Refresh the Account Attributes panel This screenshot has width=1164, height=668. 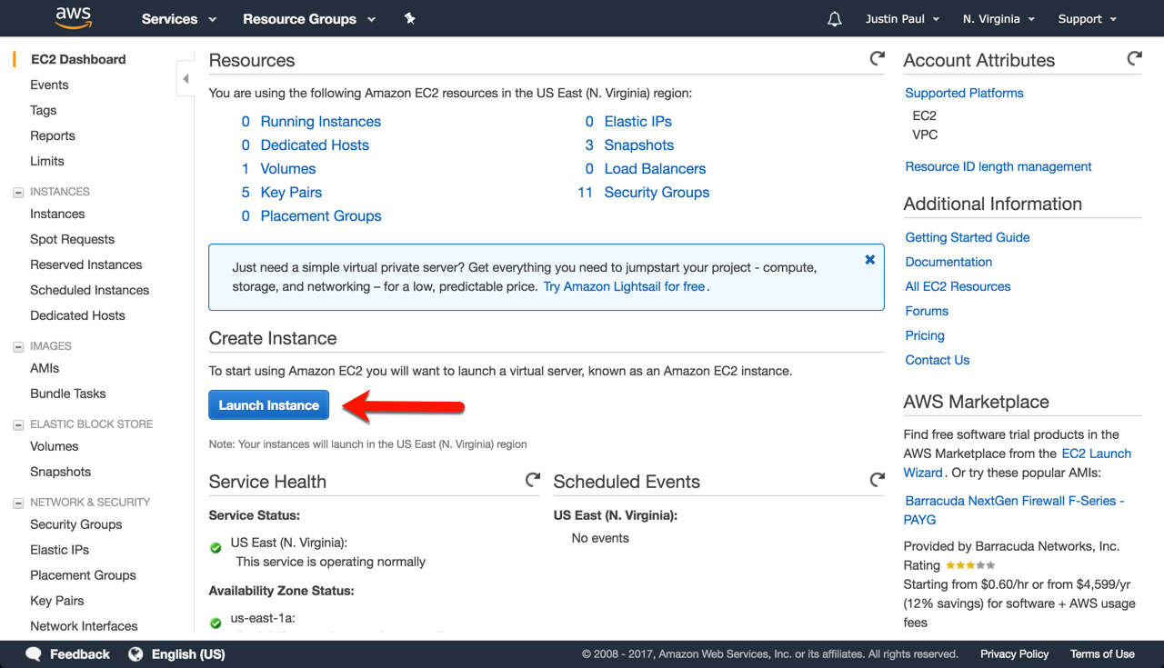click(1134, 59)
